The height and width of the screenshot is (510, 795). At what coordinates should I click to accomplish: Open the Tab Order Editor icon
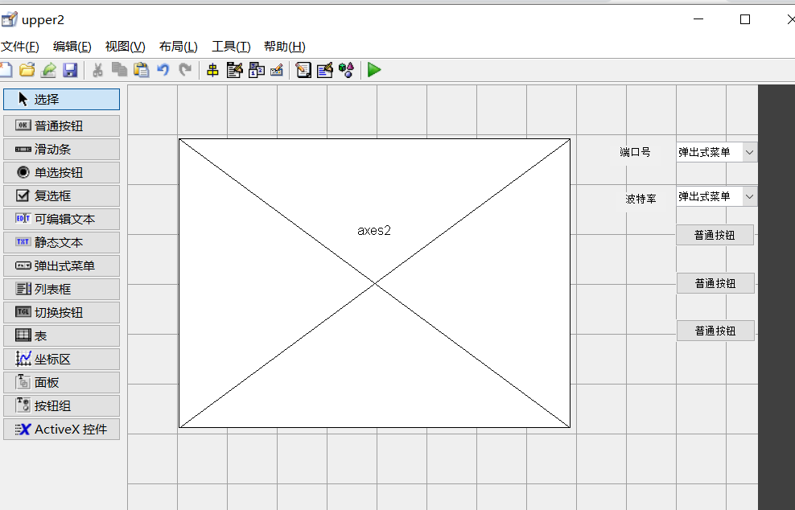tap(257, 70)
